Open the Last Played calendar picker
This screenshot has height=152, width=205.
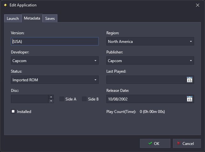190,80
